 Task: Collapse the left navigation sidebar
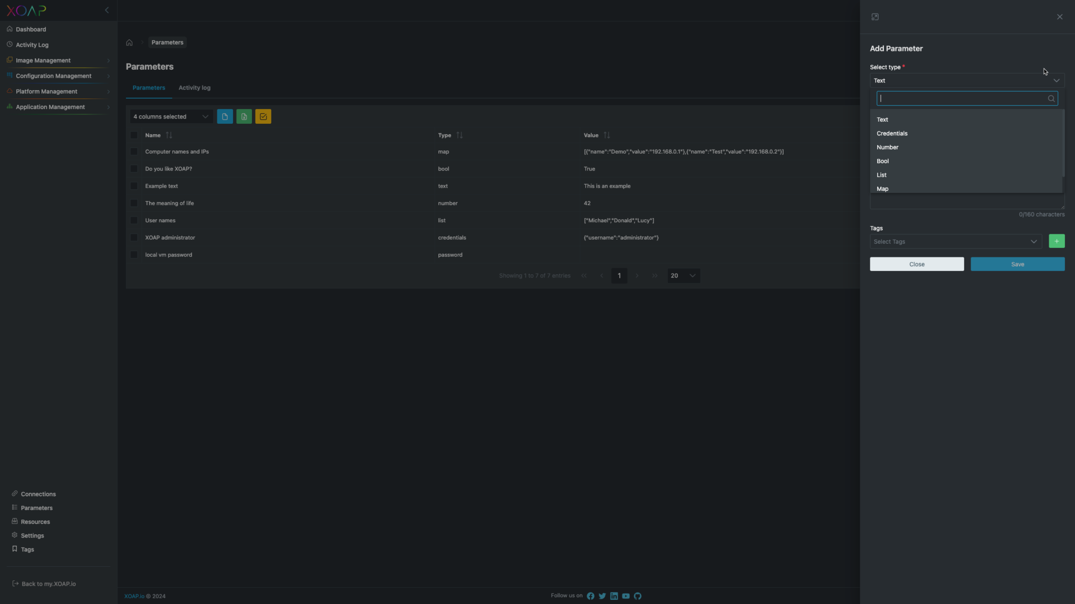pos(107,10)
